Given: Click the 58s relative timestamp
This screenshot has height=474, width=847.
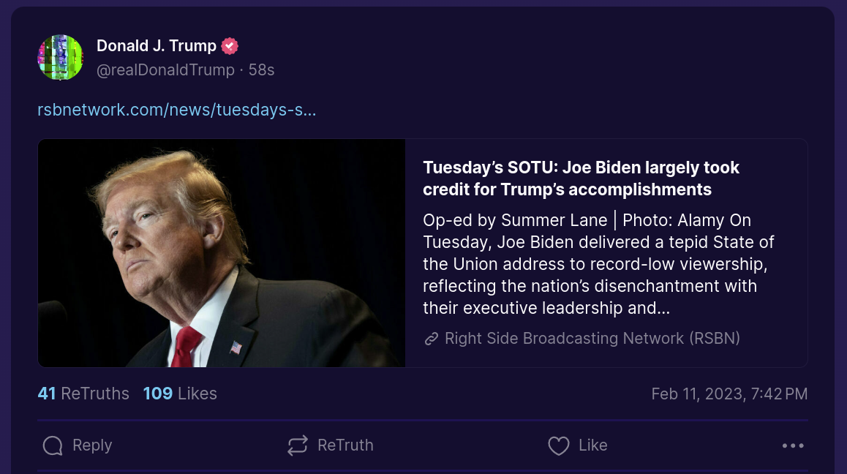Looking at the screenshot, I should click(x=261, y=70).
